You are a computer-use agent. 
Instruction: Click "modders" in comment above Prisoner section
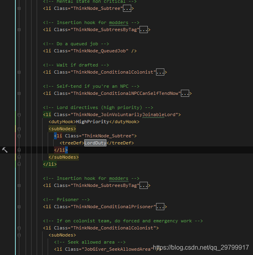pyautogui.click(x=119, y=178)
